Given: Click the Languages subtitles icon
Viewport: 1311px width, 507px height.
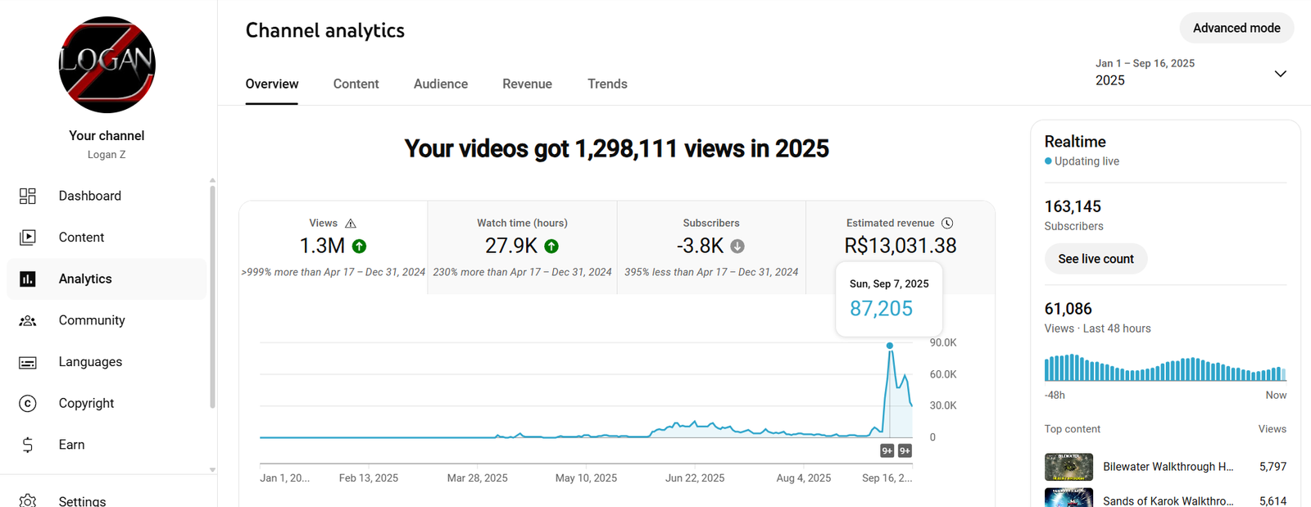Looking at the screenshot, I should point(28,362).
